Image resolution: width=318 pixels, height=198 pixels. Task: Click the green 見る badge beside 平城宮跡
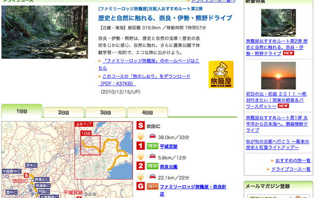[153, 146]
